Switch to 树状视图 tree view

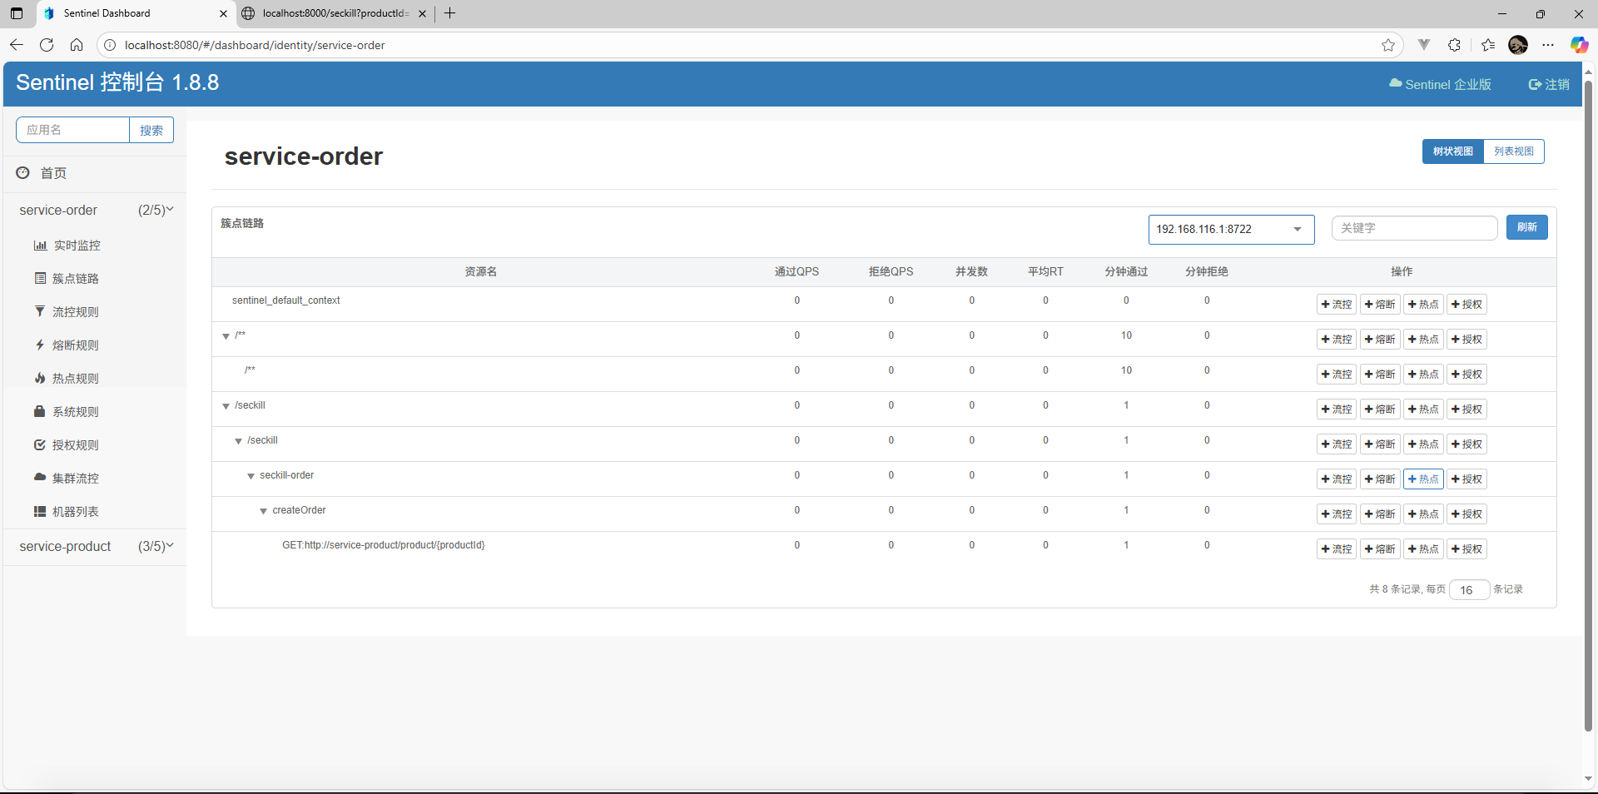pos(1452,151)
